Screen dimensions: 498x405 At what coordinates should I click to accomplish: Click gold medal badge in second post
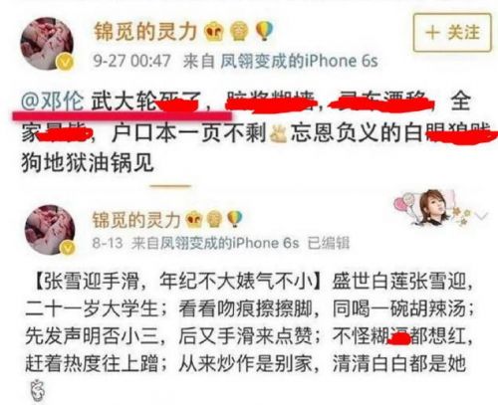214,220
